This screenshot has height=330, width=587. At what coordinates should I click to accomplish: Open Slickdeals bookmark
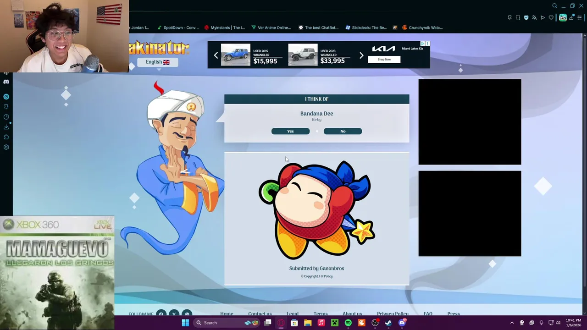[366, 27]
